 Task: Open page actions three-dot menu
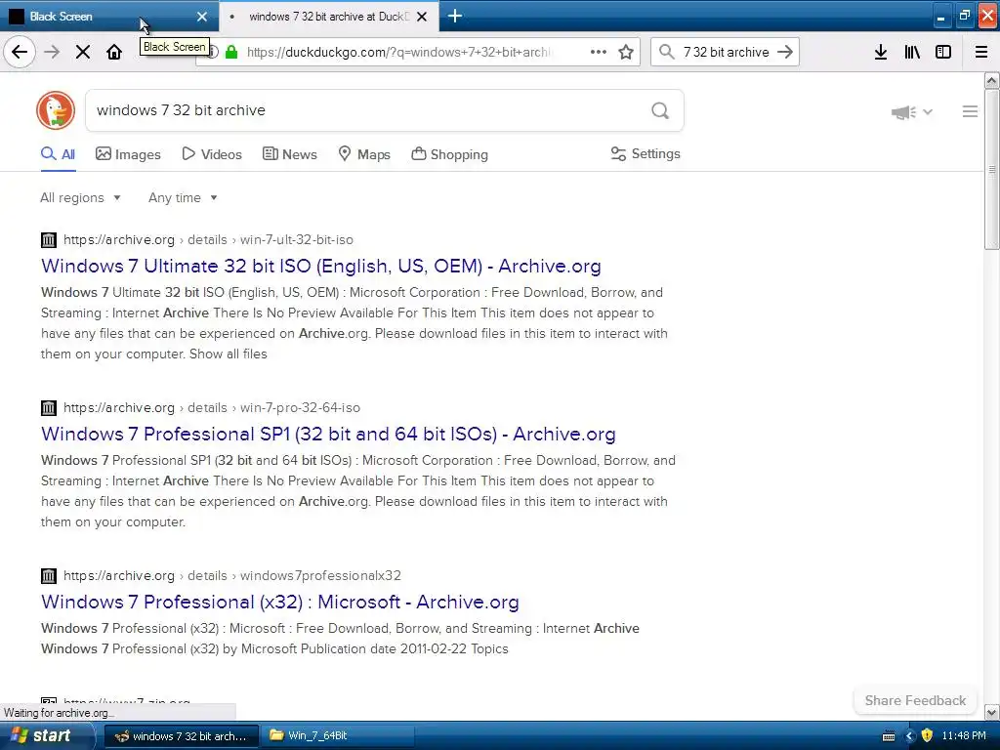tap(599, 52)
